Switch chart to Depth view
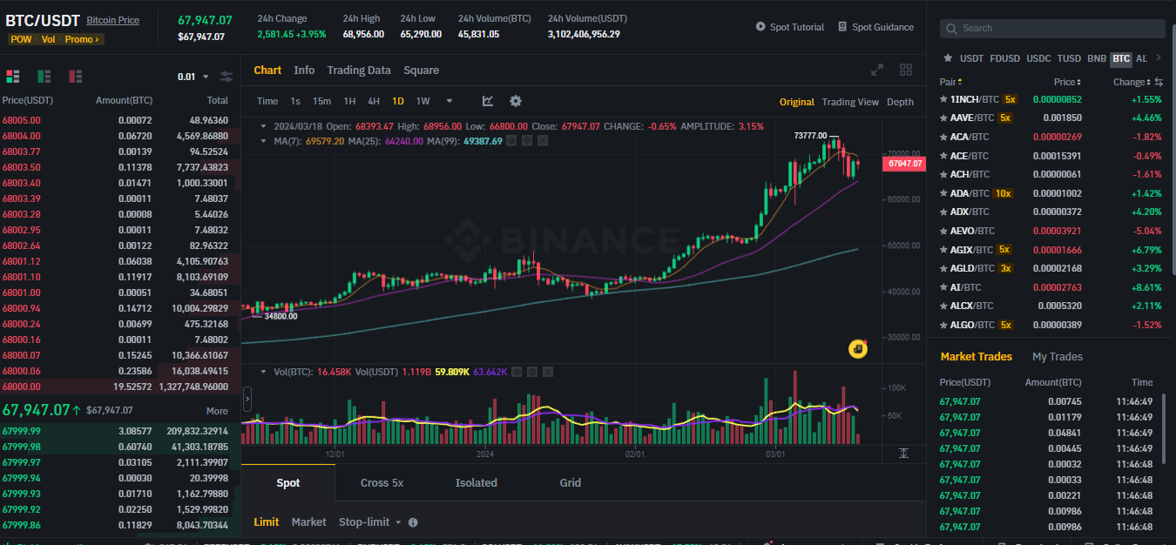Screen dimensions: 1176x545 (900, 102)
